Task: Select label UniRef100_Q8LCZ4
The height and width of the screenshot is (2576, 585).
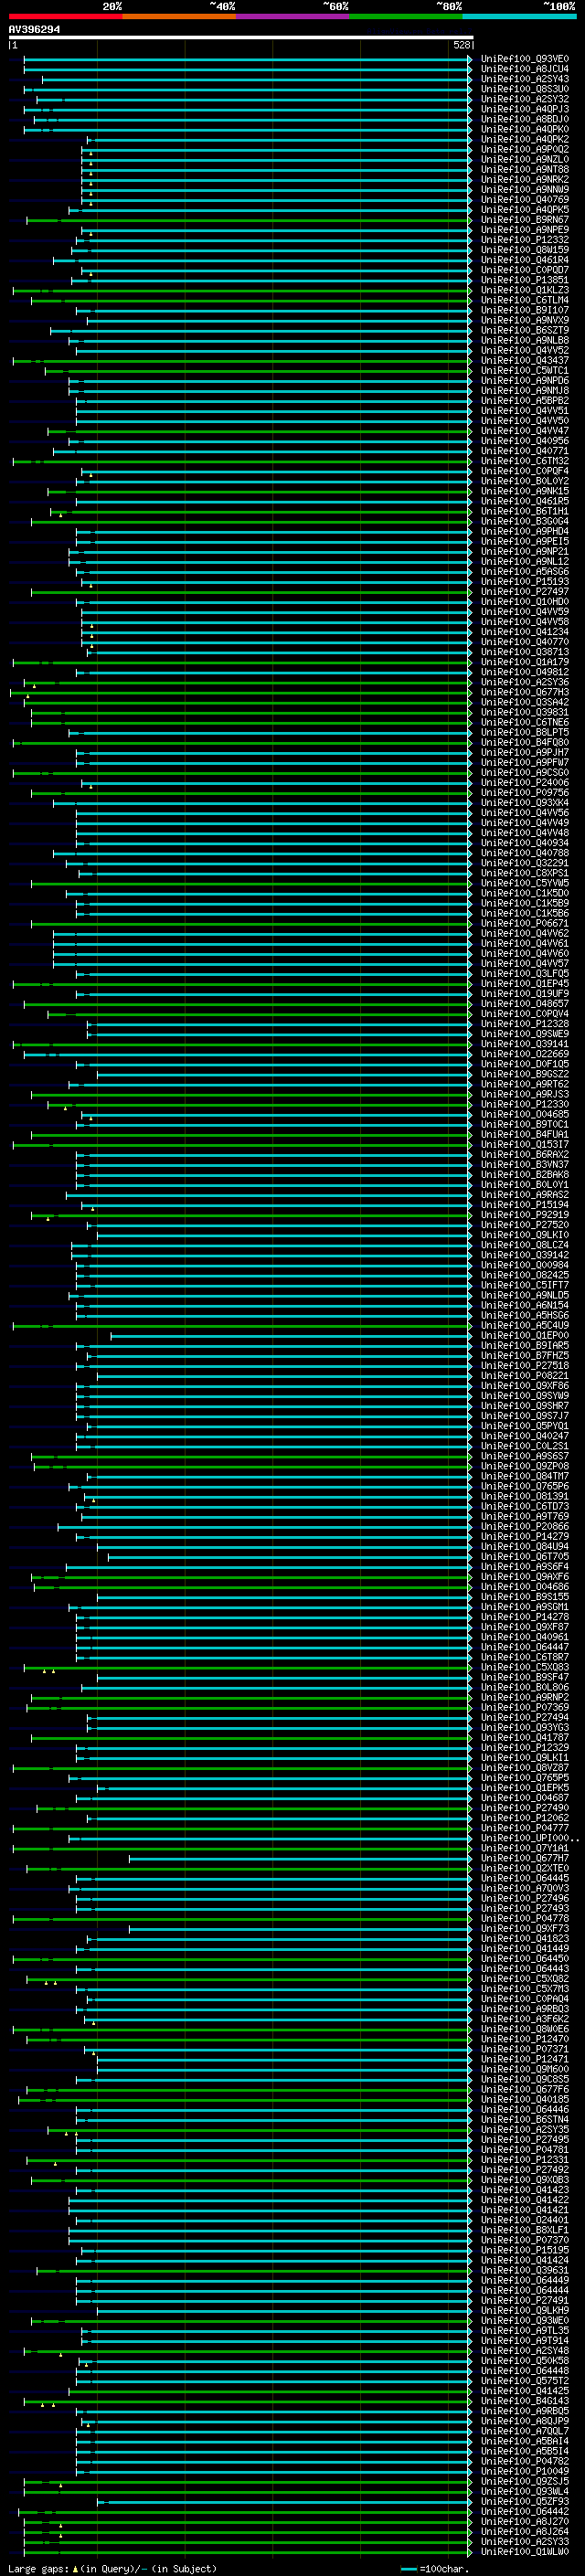Action: pos(525,1245)
